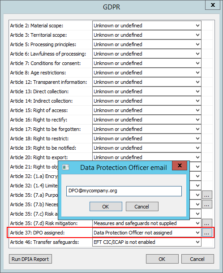
Task: Open Article 12 Transparent information dropdown
Action: point(147,82)
